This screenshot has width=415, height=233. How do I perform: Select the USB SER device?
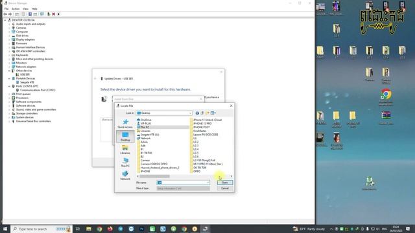(25, 74)
